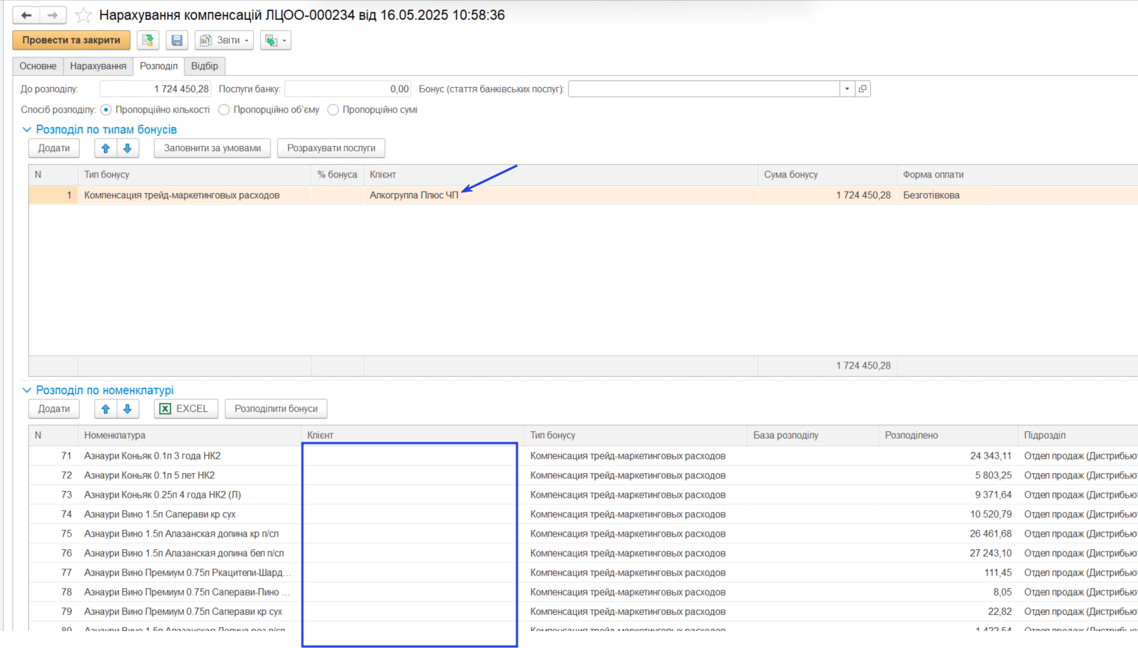Click Додати in the bonus types section
The width and height of the screenshot is (1138, 648).
coord(54,148)
